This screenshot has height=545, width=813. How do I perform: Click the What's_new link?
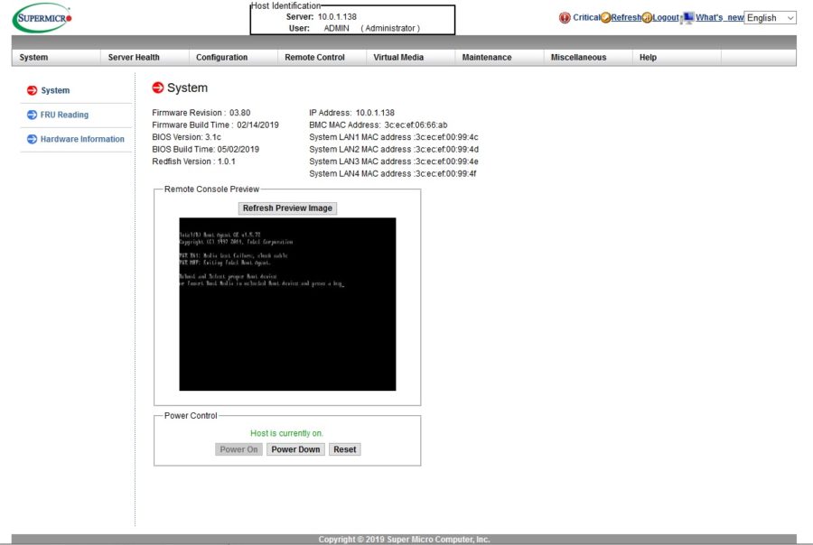718,17
